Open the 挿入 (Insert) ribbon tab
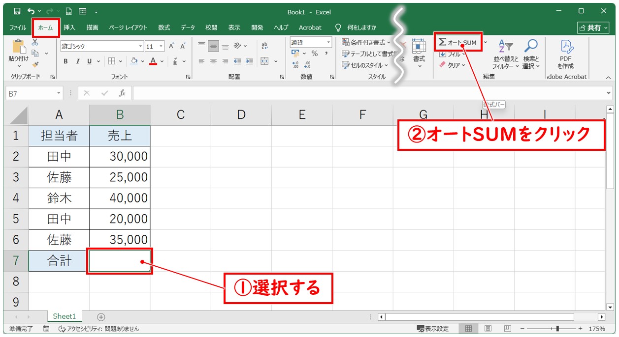Image resolution: width=619 pixels, height=337 pixels. point(69,28)
